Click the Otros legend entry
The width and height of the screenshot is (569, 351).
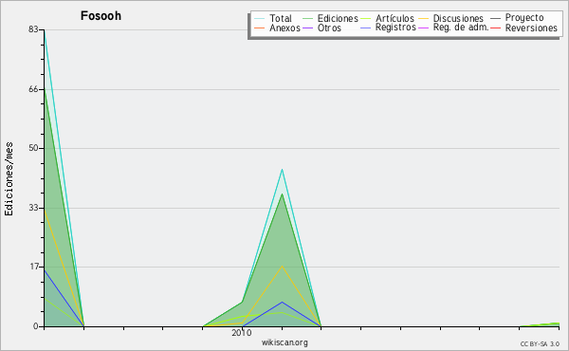pyautogui.click(x=329, y=28)
